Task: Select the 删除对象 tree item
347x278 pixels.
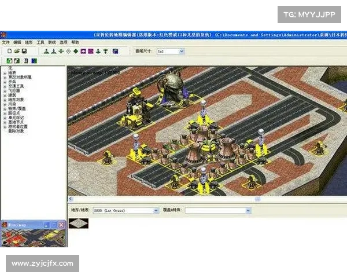Action: pyautogui.click(x=16, y=131)
